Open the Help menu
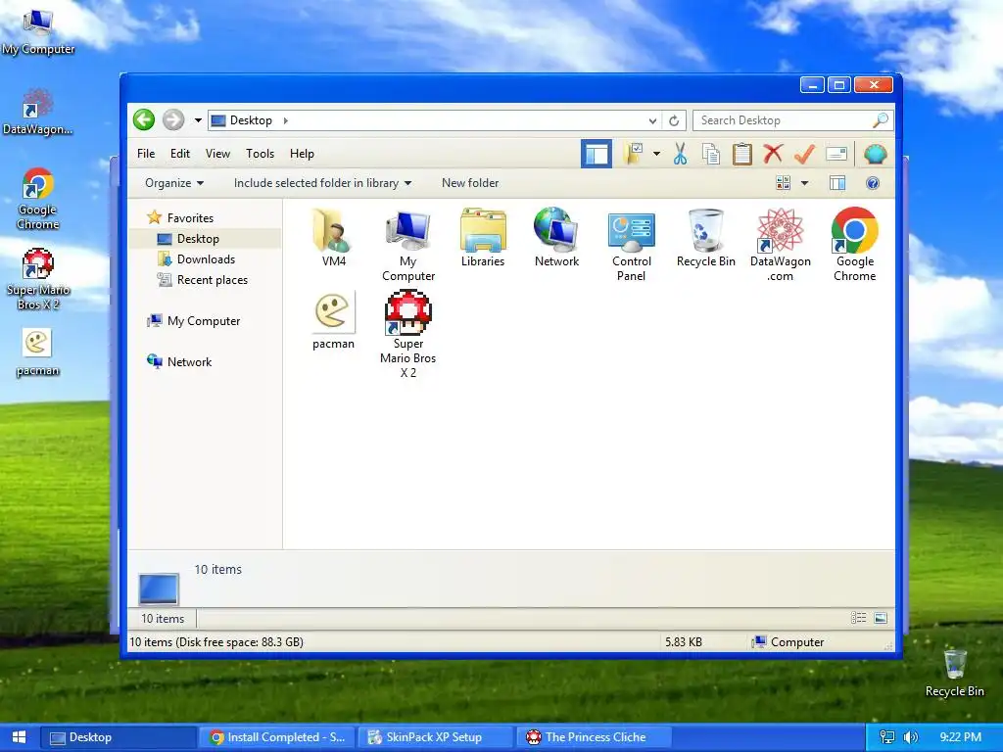The height and width of the screenshot is (752, 1003). click(302, 154)
